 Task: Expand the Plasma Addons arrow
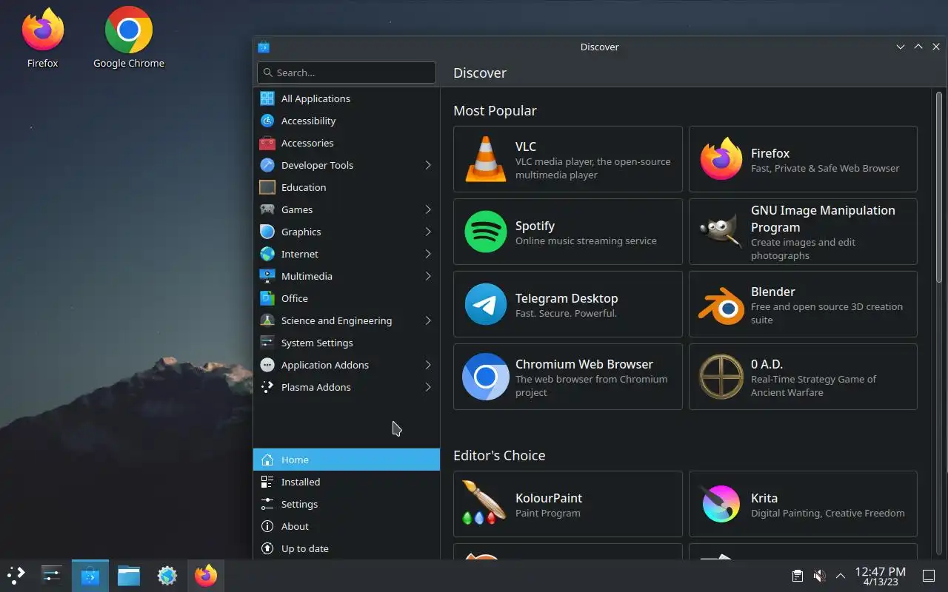click(x=428, y=387)
